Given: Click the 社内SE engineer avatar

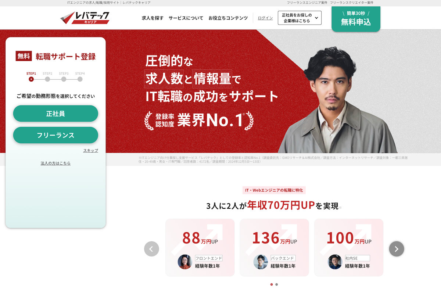Looking at the screenshot, I should [x=335, y=262].
